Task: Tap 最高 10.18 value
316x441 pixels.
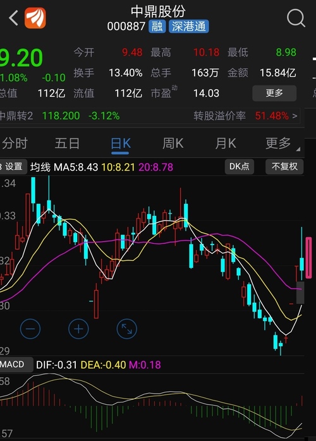Action: tap(206, 52)
